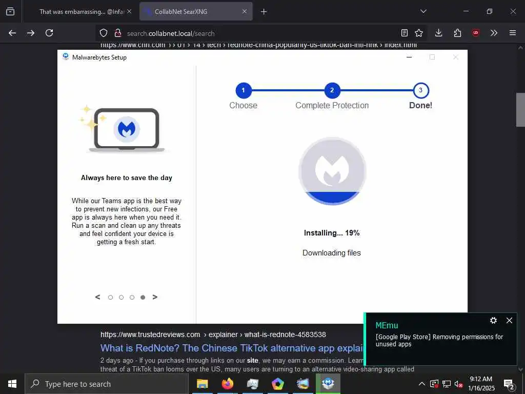
Task: Open the Windows notification center
Action: (509, 384)
